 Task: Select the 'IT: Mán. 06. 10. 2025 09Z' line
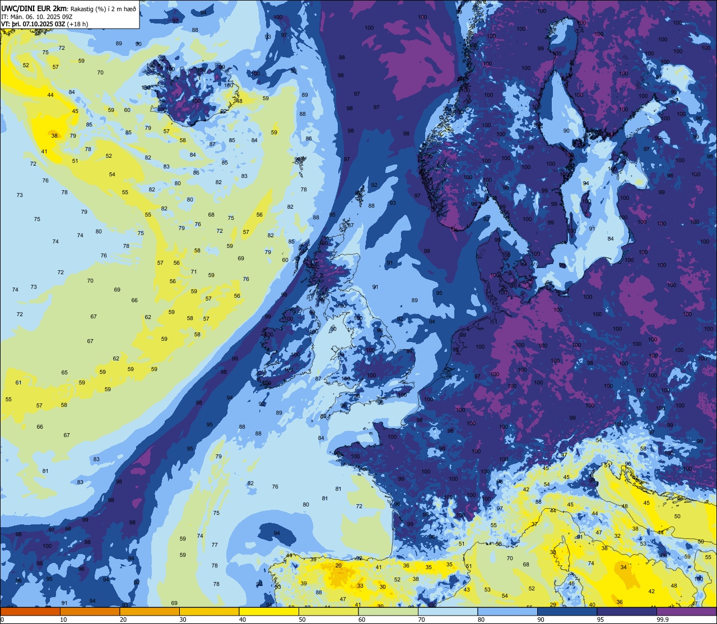pos(38,16)
